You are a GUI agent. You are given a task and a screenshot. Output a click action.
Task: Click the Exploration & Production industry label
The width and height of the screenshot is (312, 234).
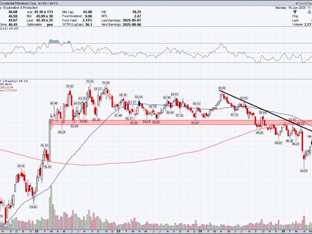(20, 8)
